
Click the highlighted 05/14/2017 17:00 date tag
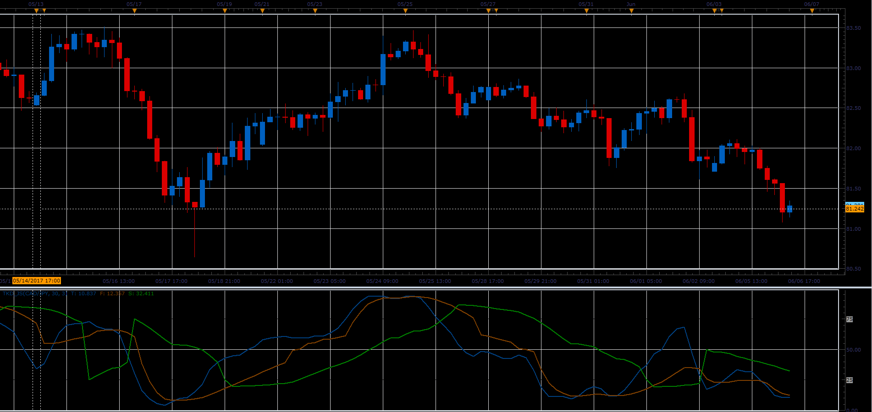pos(37,281)
